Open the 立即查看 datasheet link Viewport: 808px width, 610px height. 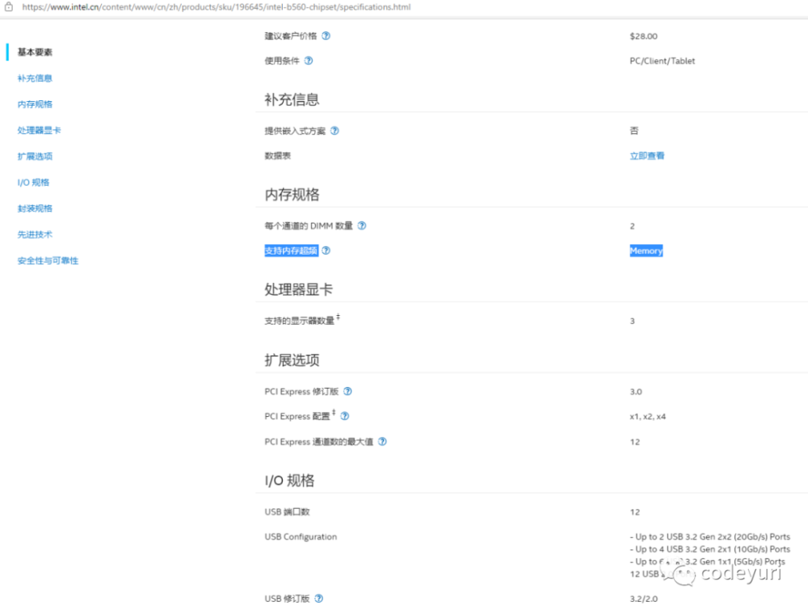point(647,156)
